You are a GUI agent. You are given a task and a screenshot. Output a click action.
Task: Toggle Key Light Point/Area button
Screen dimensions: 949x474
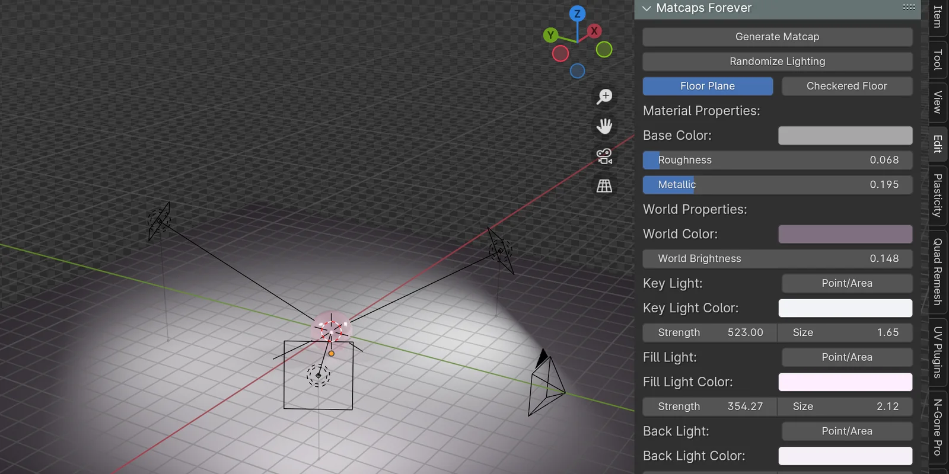[x=847, y=283]
